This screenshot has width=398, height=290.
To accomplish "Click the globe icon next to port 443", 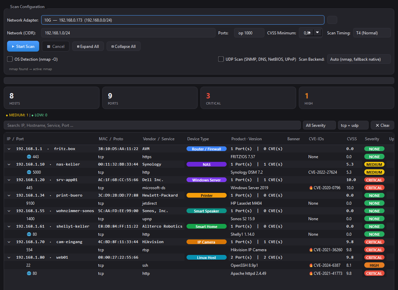I will [29, 157].
